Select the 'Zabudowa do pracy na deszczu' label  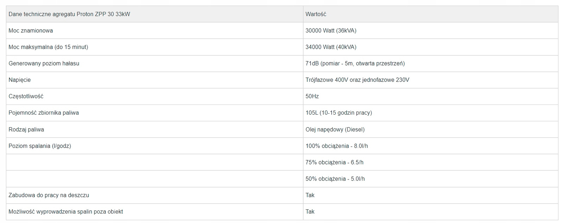pos(49,195)
